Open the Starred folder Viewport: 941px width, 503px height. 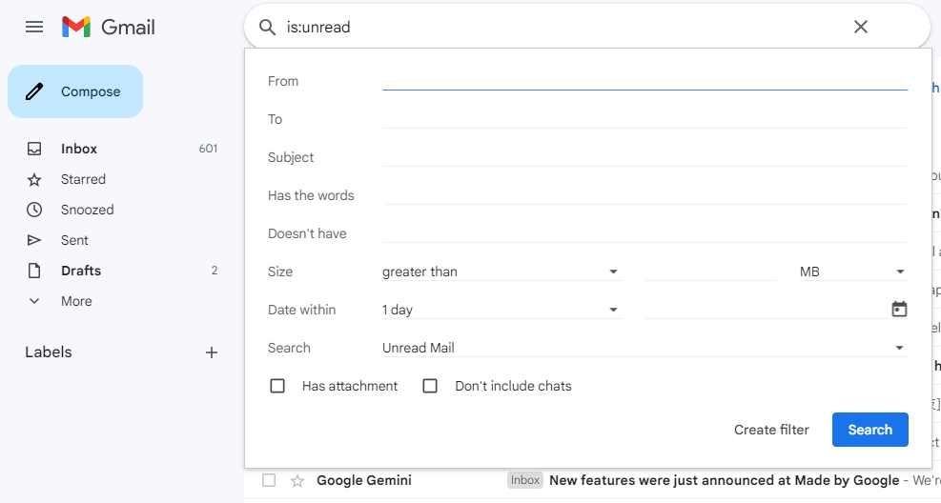point(83,179)
